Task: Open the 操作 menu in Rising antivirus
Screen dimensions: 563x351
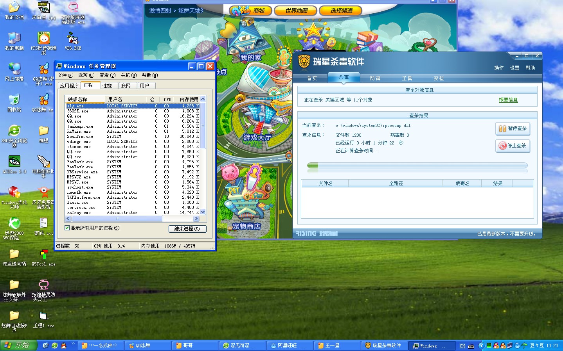Action: coord(499,68)
